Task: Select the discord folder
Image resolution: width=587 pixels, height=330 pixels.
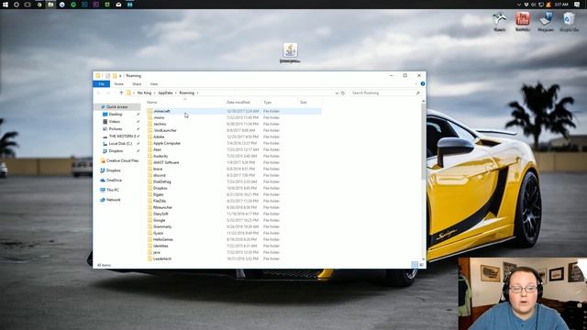Action: (x=159, y=175)
